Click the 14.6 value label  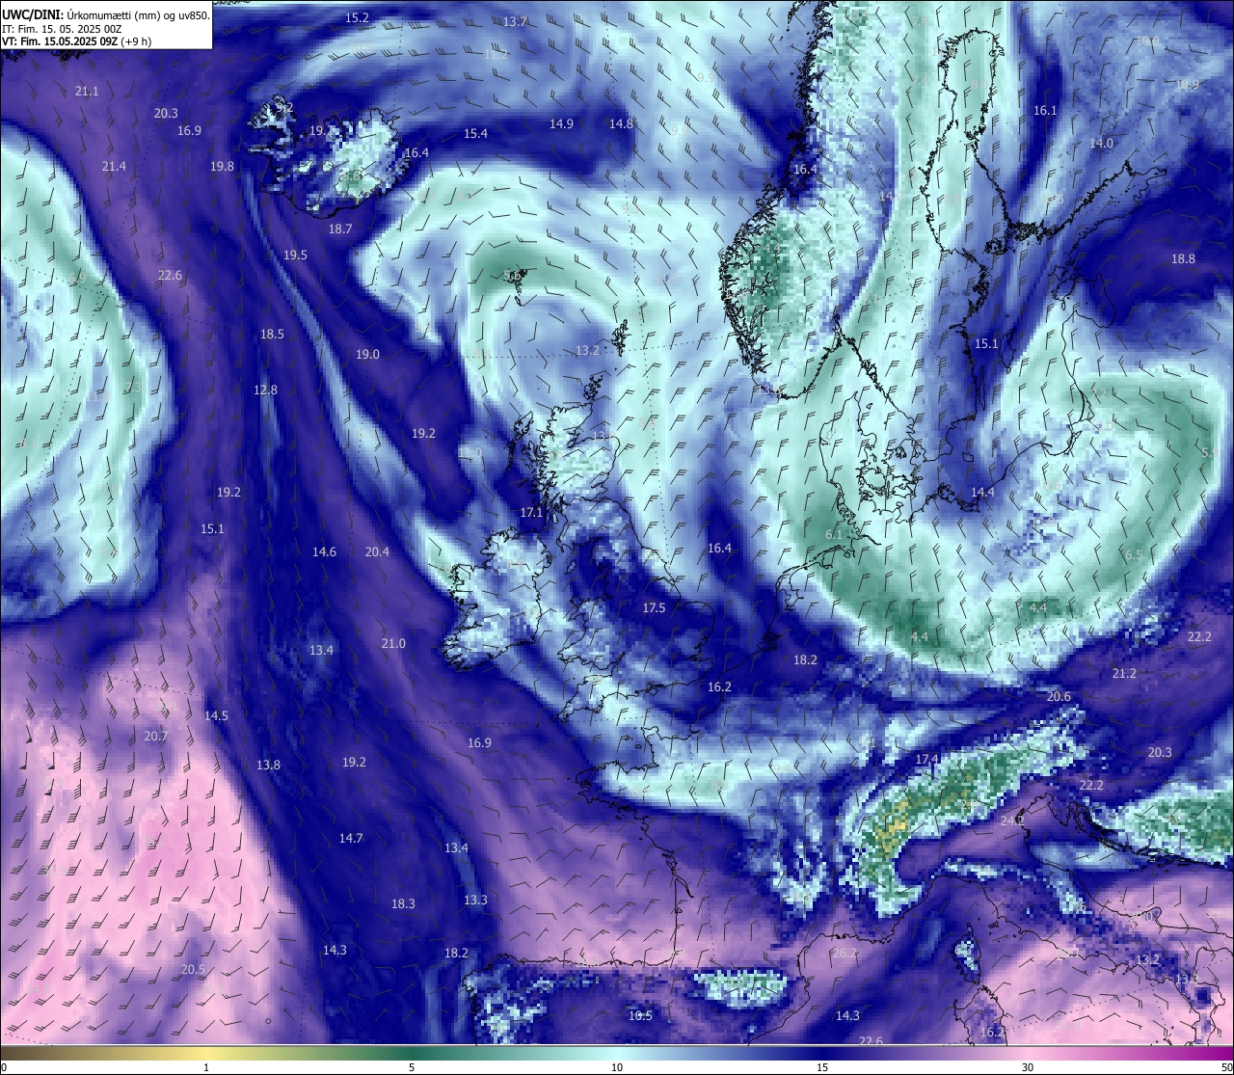pos(324,551)
